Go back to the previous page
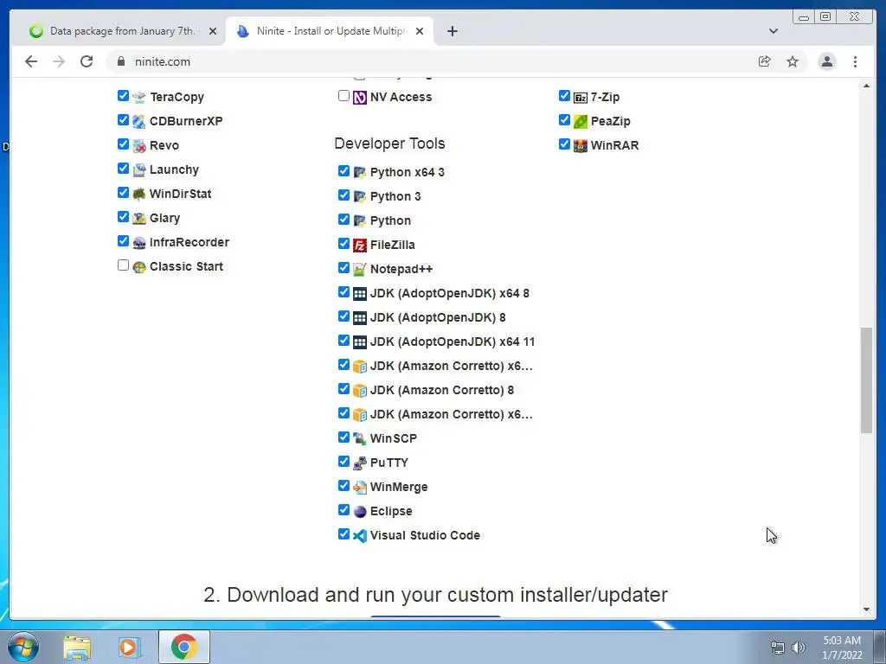This screenshot has width=886, height=664. tap(31, 61)
